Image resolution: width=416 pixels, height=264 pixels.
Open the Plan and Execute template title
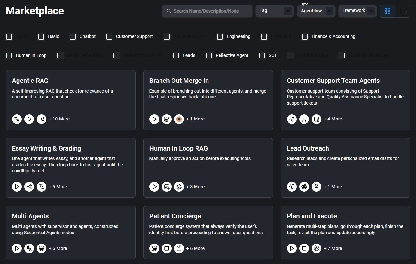(312, 216)
